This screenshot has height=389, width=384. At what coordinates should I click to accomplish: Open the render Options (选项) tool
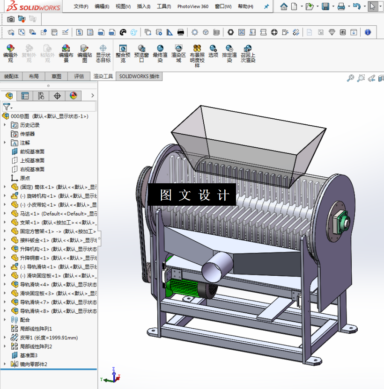pyautogui.click(x=213, y=51)
